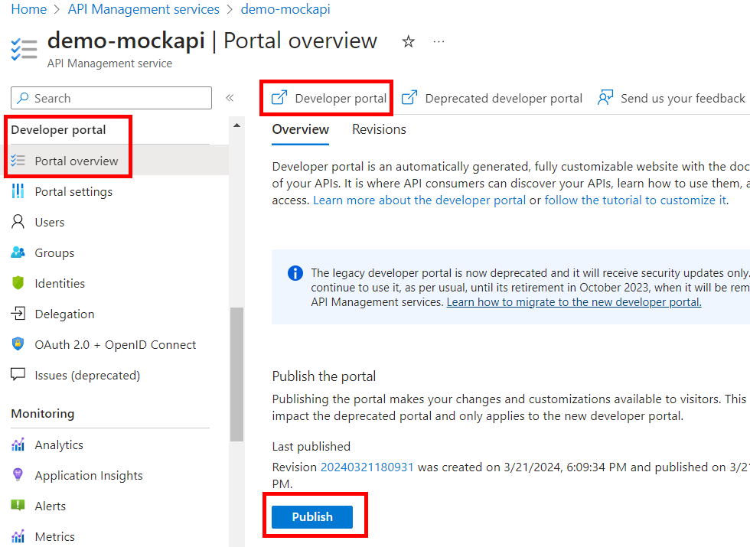
Task: Open the Developer portal toolbar link
Action: point(329,98)
